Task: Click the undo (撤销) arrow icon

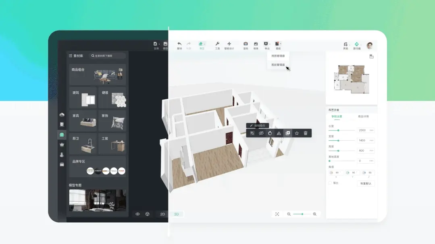Action: point(179,44)
